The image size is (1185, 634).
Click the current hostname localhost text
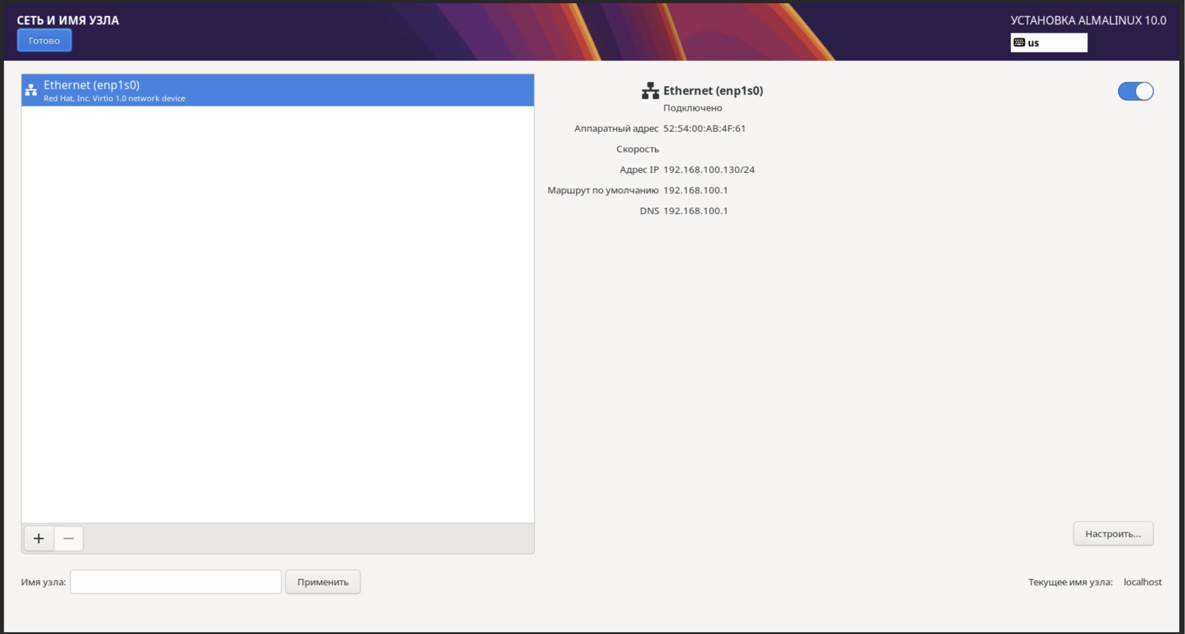pyautogui.click(x=1142, y=582)
